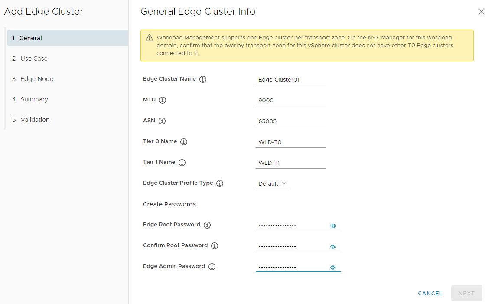Click Edge Root Password info icon

point(207,225)
